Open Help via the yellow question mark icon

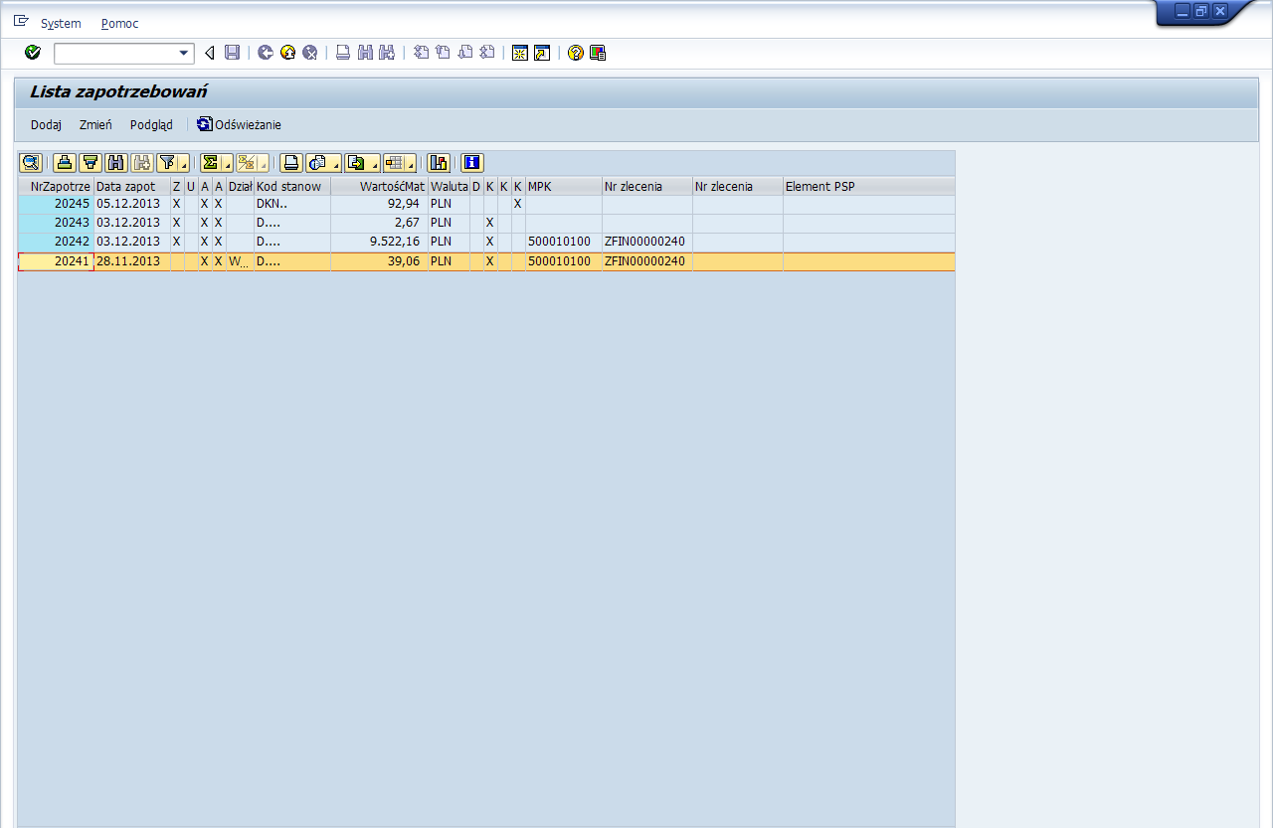[x=576, y=53]
